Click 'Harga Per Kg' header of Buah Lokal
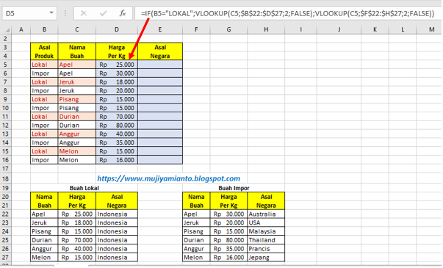Screen dimensions: 443x268 77,201
